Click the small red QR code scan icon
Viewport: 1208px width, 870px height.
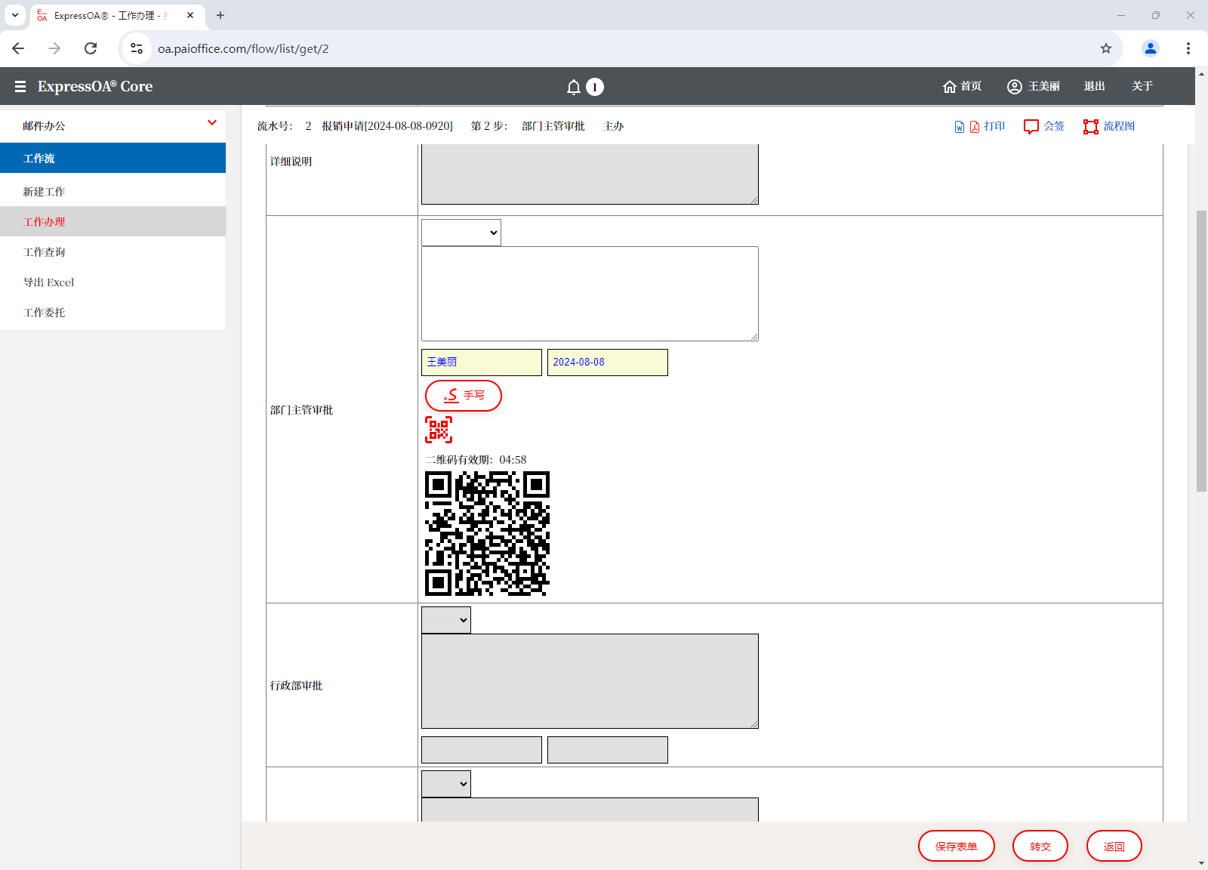439,430
